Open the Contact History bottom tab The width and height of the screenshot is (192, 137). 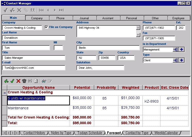click(34, 133)
